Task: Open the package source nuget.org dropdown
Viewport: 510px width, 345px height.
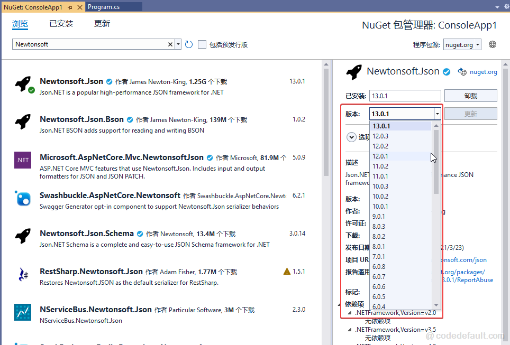Action: coord(462,44)
